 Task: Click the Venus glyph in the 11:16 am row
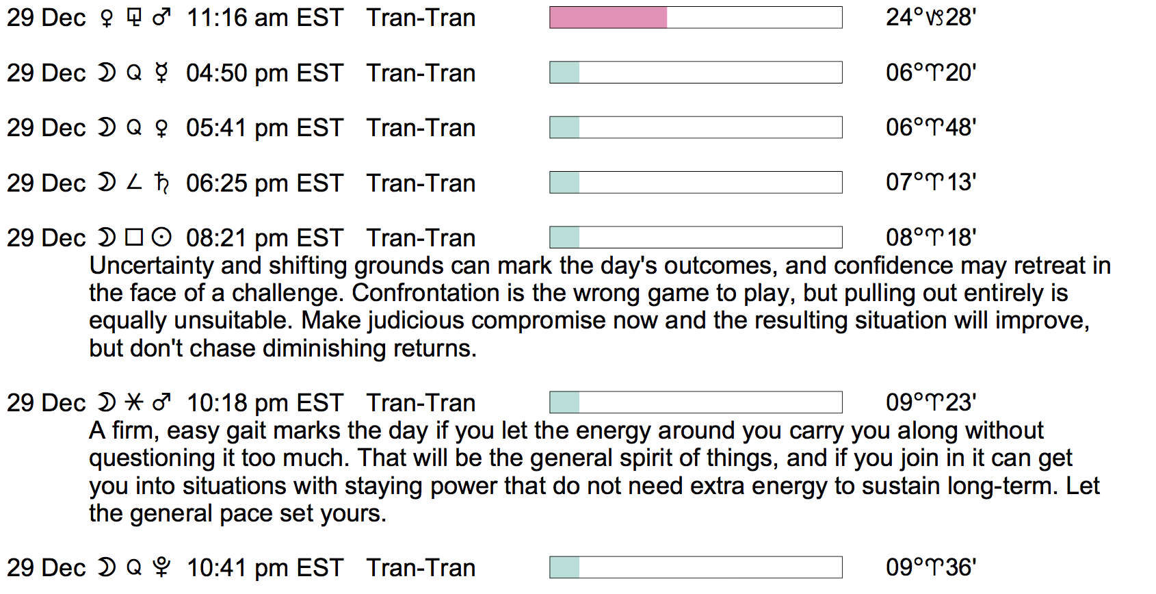[106, 18]
